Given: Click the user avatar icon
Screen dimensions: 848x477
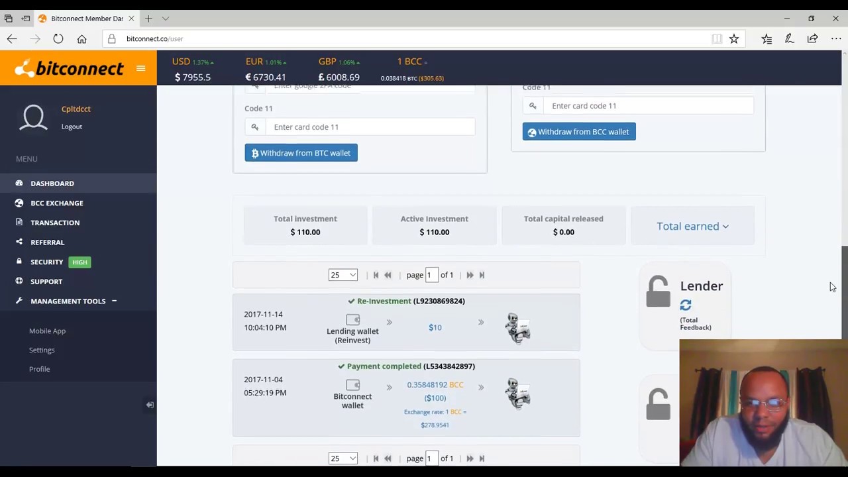Looking at the screenshot, I should pos(33,118).
